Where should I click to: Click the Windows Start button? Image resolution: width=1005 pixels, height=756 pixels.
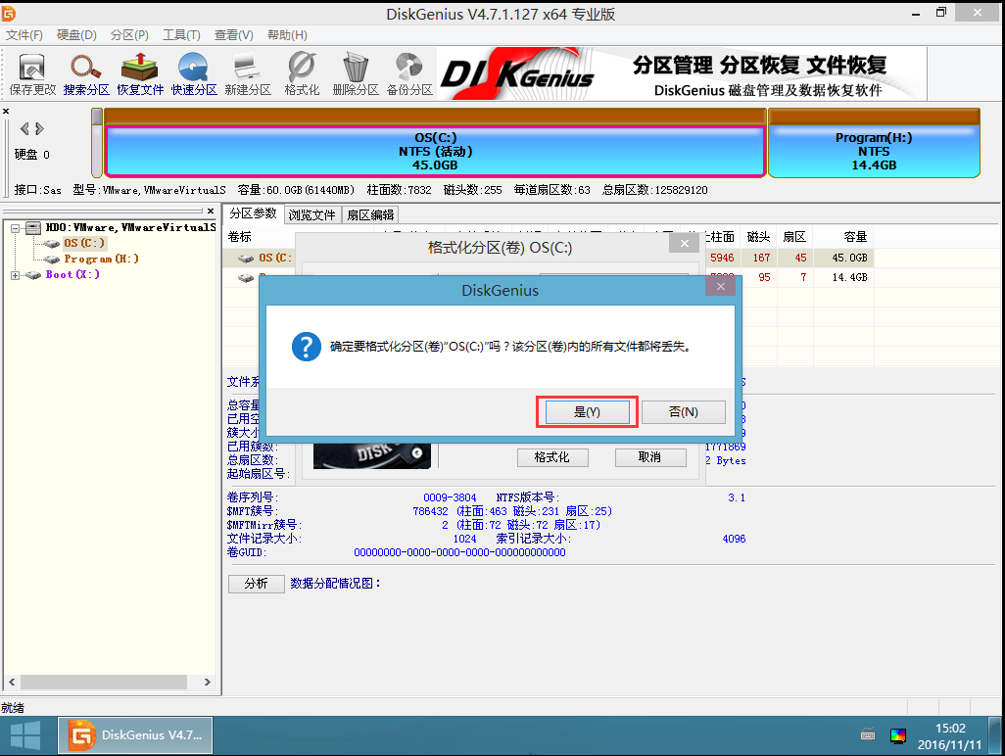[x=25, y=735]
